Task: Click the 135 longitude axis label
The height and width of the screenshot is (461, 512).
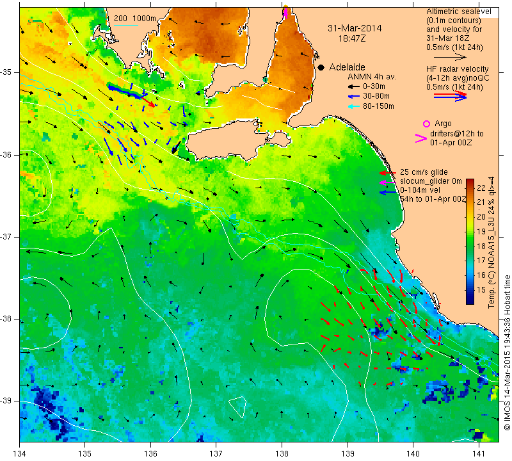Action: point(85,454)
